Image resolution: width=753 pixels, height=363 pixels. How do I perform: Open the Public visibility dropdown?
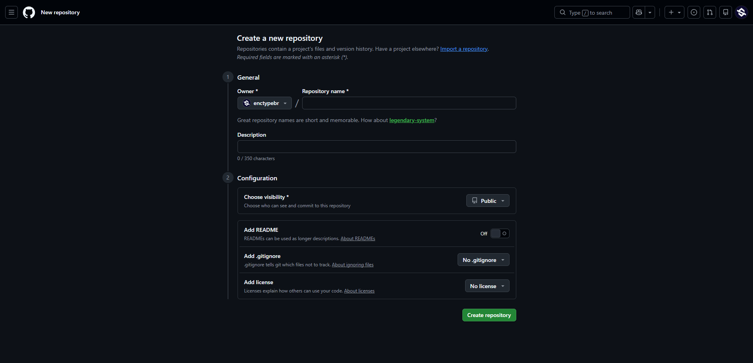488,201
